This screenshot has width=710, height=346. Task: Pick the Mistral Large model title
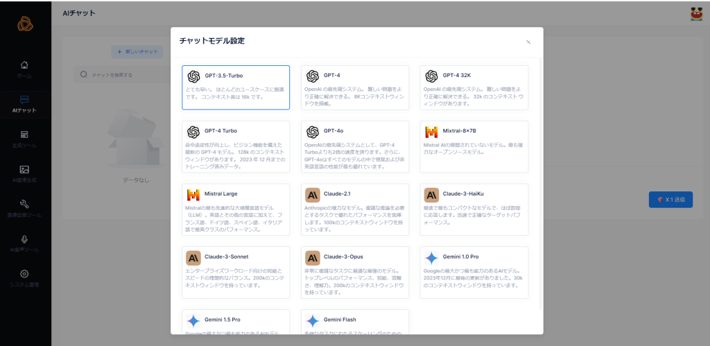tap(221, 194)
